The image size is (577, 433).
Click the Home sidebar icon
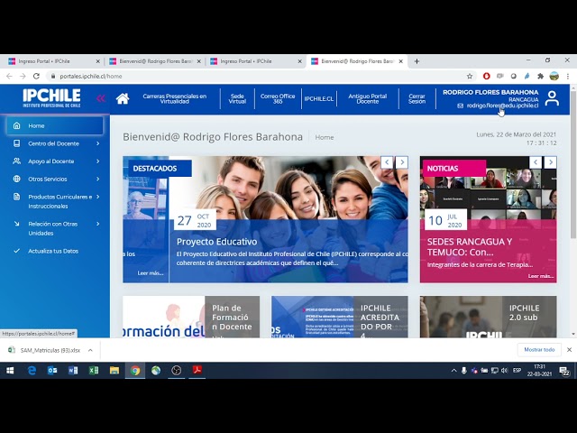(x=16, y=125)
